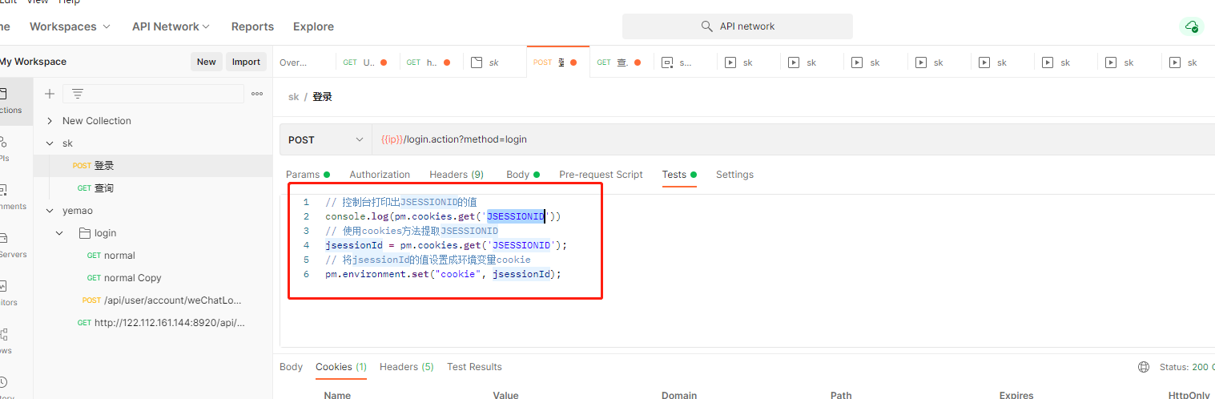Open the Workspaces dropdown menu
Viewport: 1215px width, 399px height.
(x=70, y=26)
